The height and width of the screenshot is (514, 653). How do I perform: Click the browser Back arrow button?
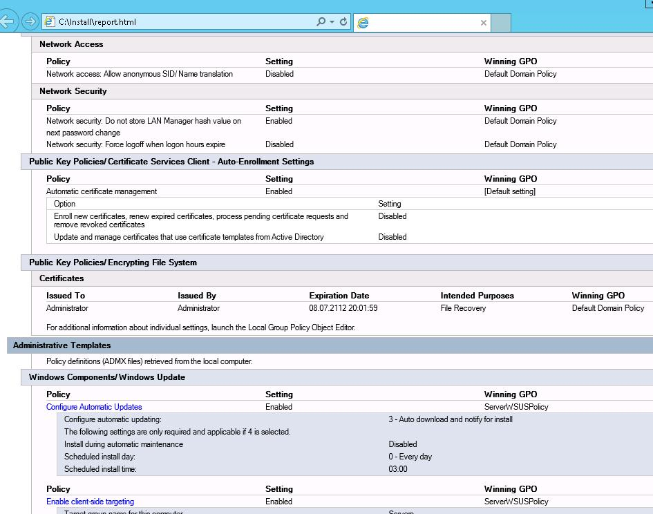pos(7,21)
